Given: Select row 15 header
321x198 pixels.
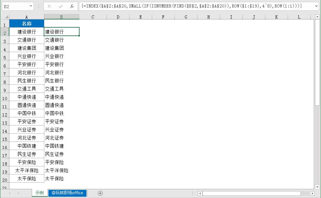Looking at the screenshot, I should coord(5,138).
